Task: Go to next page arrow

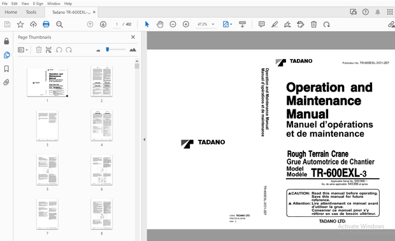Action: (x=103, y=24)
